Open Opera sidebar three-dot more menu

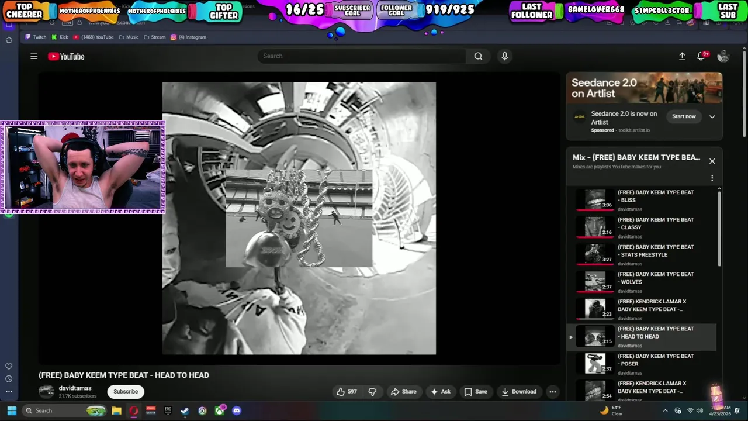click(9, 392)
